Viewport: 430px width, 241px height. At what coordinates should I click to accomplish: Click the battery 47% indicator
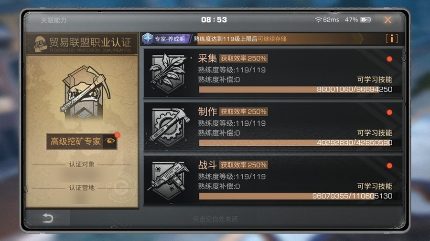click(357, 20)
